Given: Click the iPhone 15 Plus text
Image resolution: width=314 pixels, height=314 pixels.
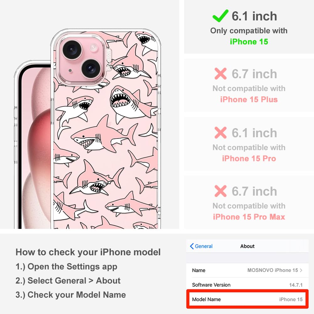Looking at the screenshot, I should click(249, 100).
